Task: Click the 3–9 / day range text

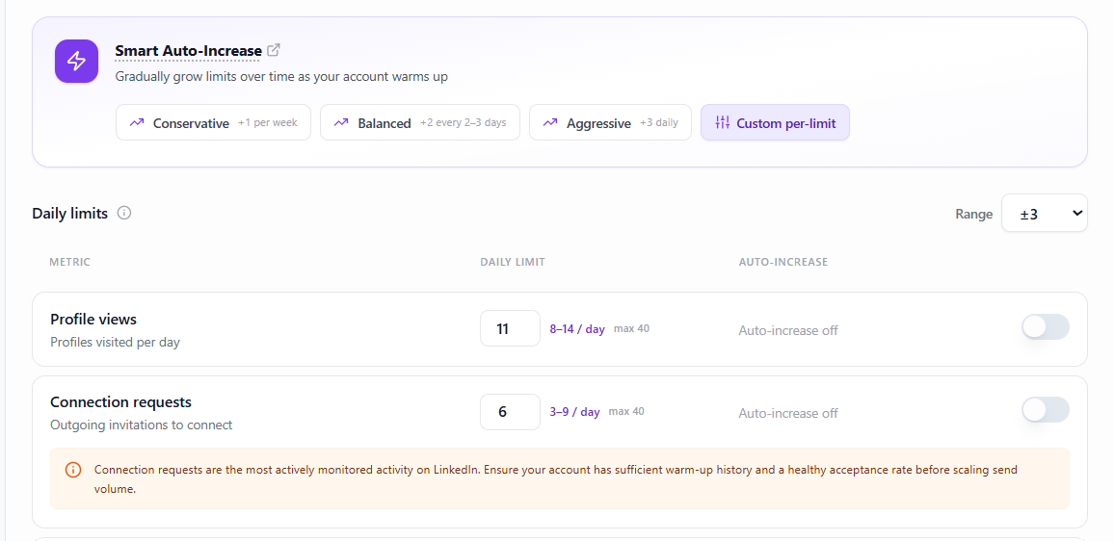Action: coord(574,412)
